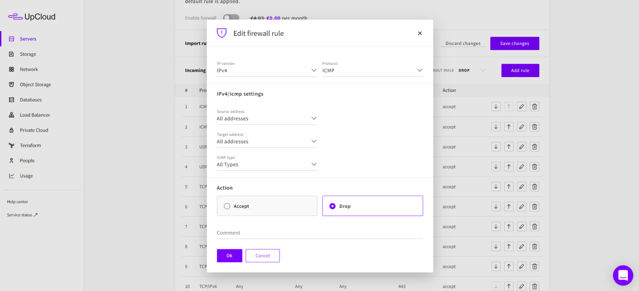Click the UpCloud logo

tap(32, 17)
